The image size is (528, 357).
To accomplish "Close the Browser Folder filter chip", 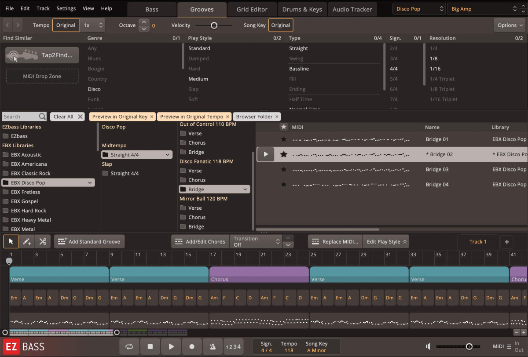I will (x=277, y=117).
